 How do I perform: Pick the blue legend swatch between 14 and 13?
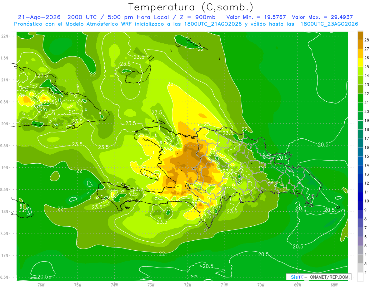coord(360,170)
